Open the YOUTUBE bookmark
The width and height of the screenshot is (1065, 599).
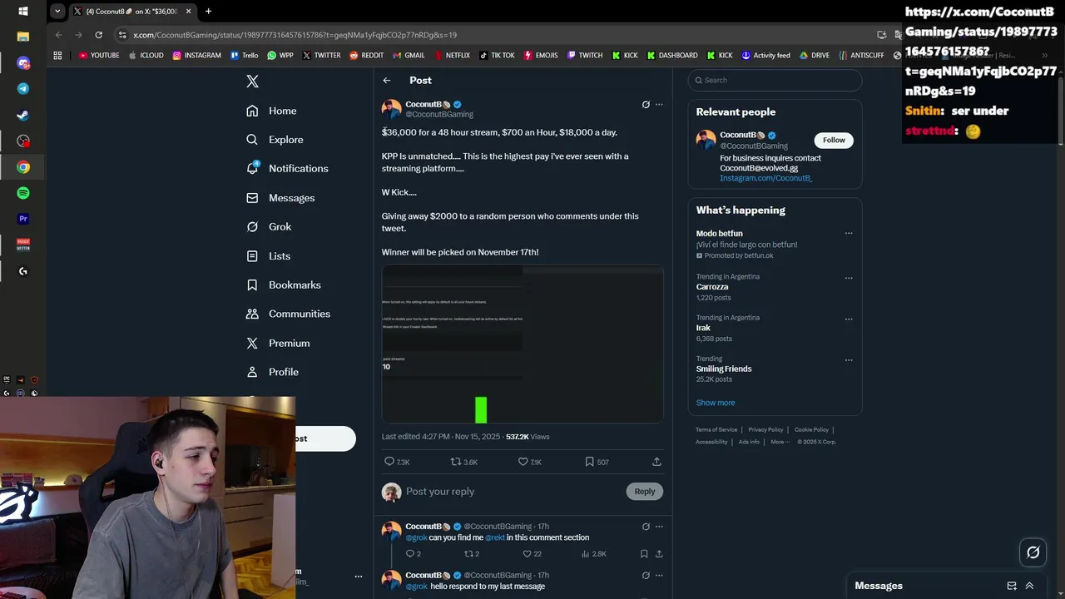tap(99, 55)
